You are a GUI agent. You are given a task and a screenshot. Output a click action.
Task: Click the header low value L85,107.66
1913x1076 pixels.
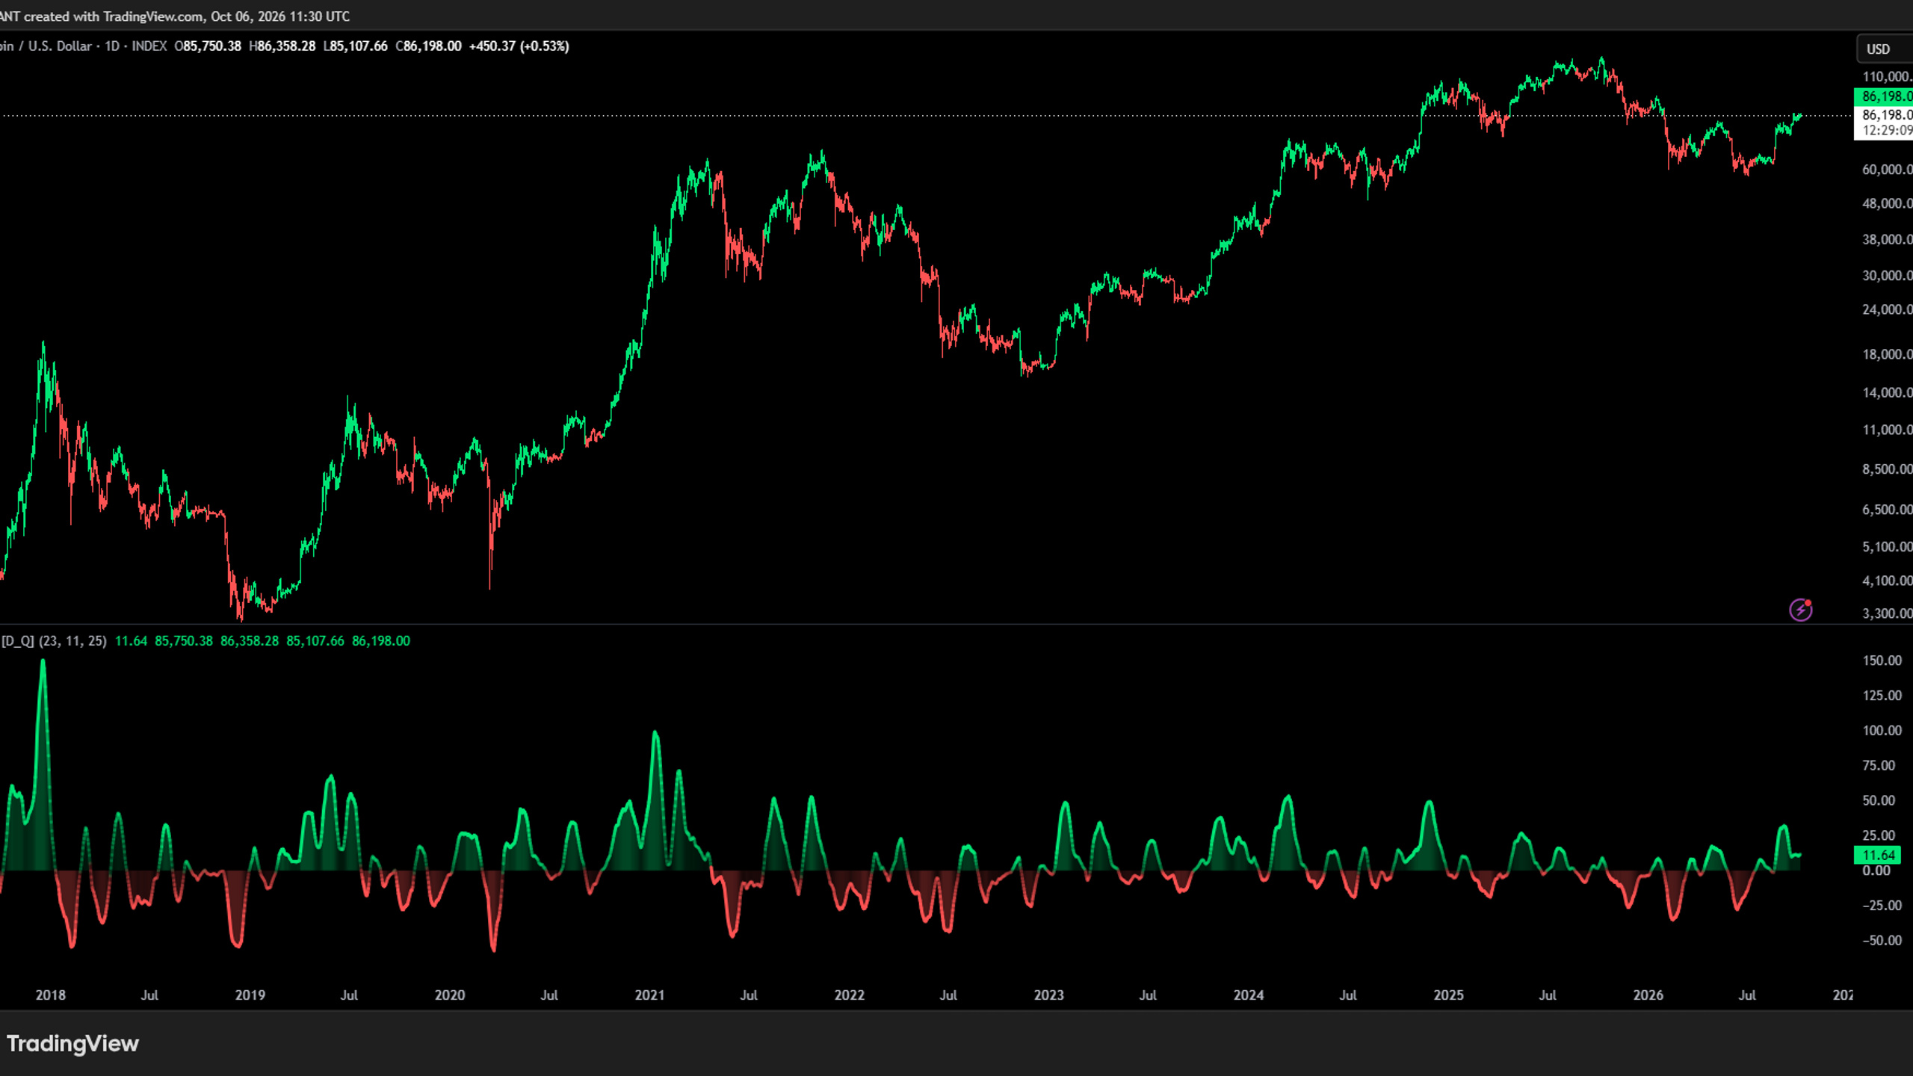click(x=356, y=46)
